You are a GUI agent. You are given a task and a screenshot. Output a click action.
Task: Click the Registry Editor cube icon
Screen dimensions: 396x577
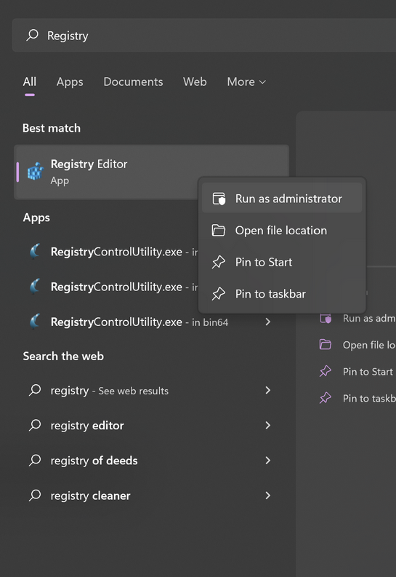coord(36,171)
